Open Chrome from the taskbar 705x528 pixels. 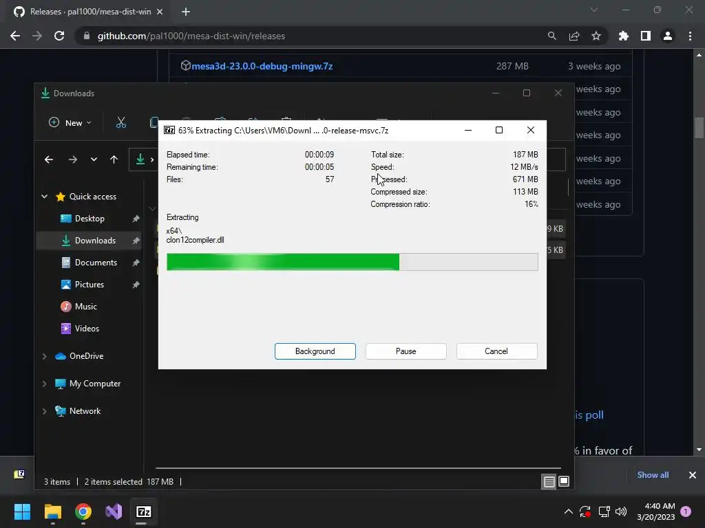(83, 511)
